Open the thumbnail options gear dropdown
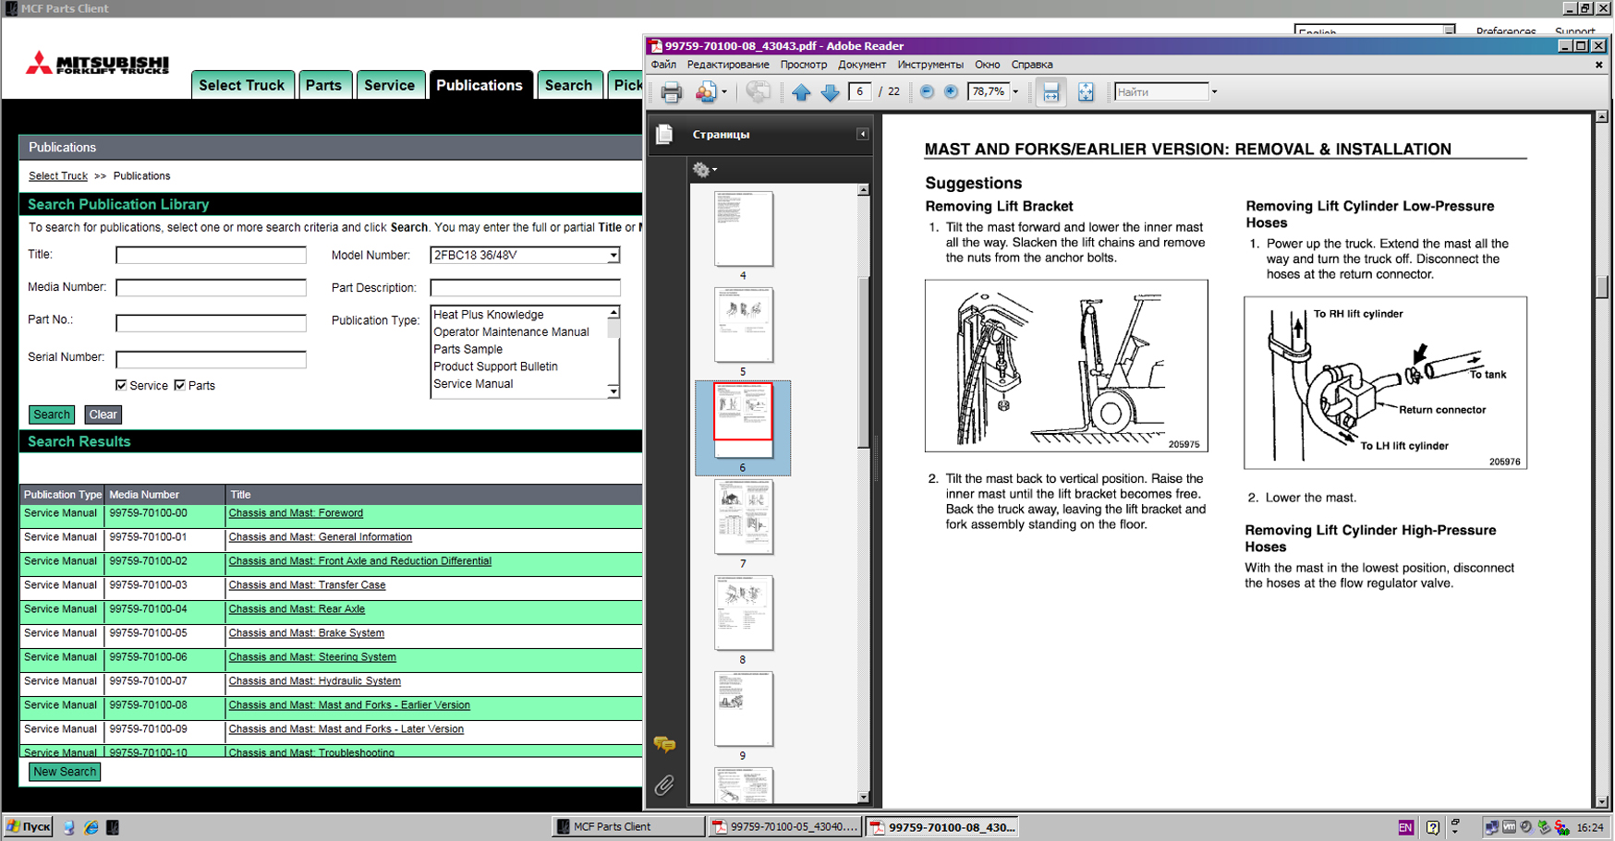The height and width of the screenshot is (841, 1615). pyautogui.click(x=705, y=170)
